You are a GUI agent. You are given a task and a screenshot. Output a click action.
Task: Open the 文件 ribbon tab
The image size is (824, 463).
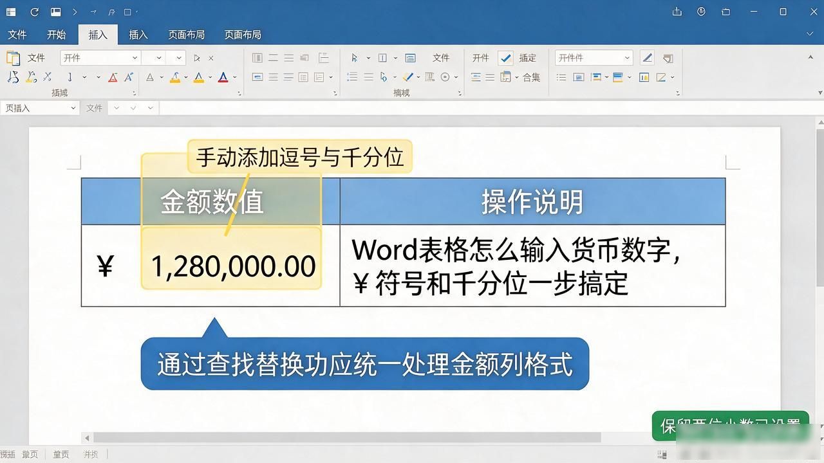17,35
